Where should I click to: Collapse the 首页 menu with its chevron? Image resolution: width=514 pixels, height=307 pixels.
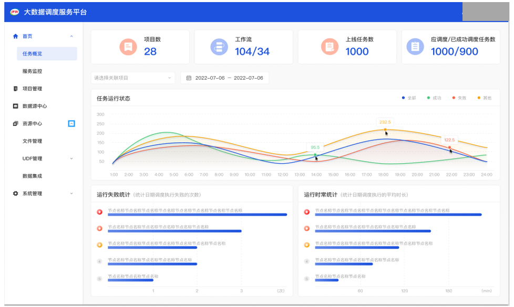(x=71, y=36)
